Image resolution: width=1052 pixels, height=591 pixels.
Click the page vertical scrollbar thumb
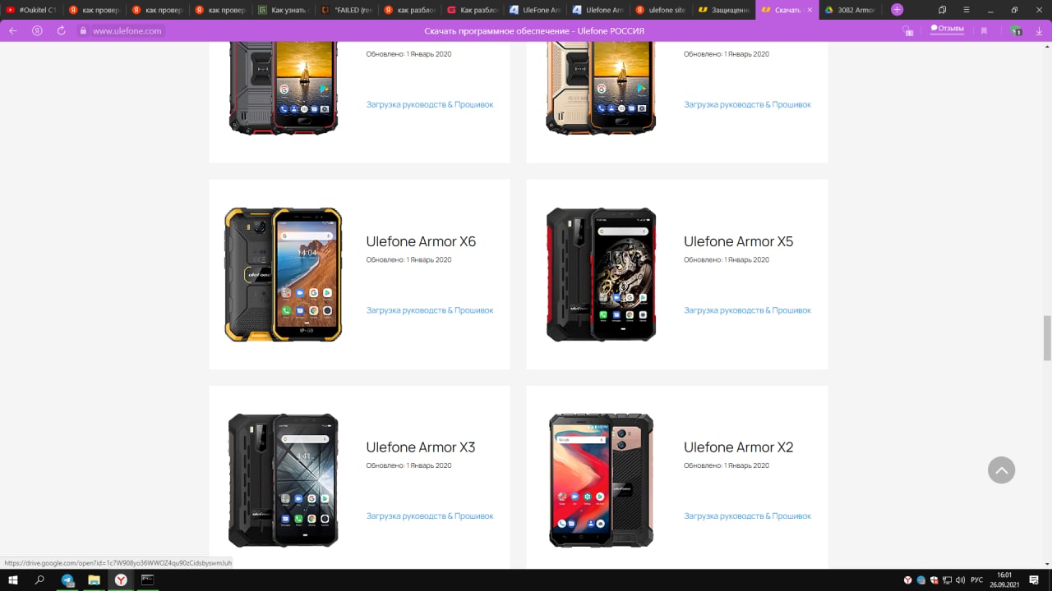tap(1047, 337)
